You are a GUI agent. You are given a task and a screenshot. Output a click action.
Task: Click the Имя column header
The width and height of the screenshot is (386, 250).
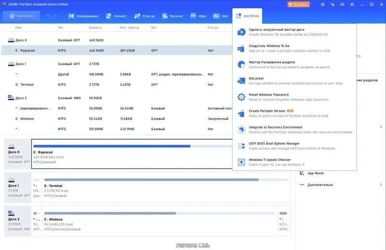tap(18, 27)
